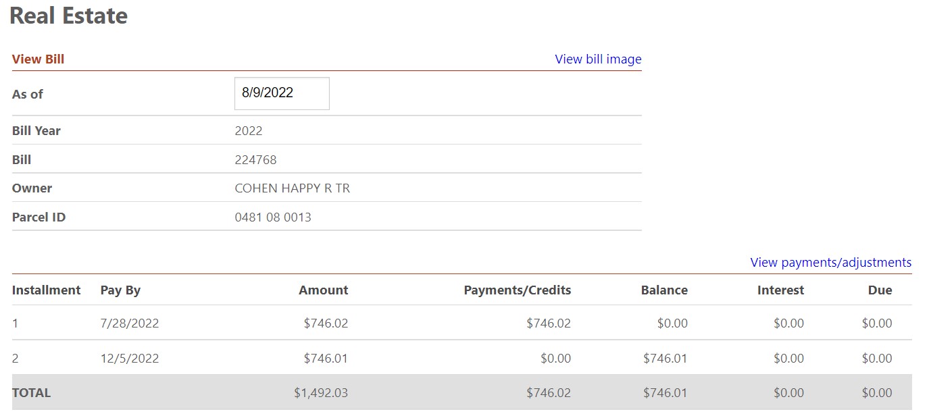
Task: Click owner name COHEN HAPPY R TR
Action: click(292, 189)
